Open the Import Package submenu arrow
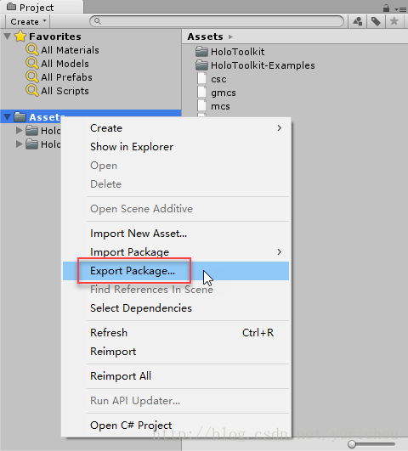Viewport: 408px width, 451px height. (x=279, y=252)
